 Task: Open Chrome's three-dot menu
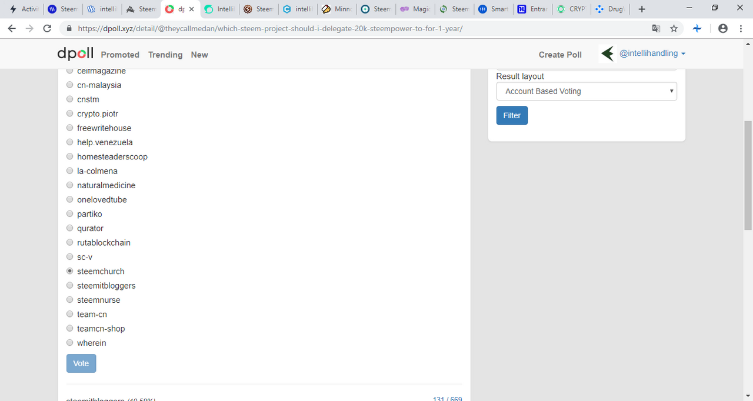click(740, 28)
